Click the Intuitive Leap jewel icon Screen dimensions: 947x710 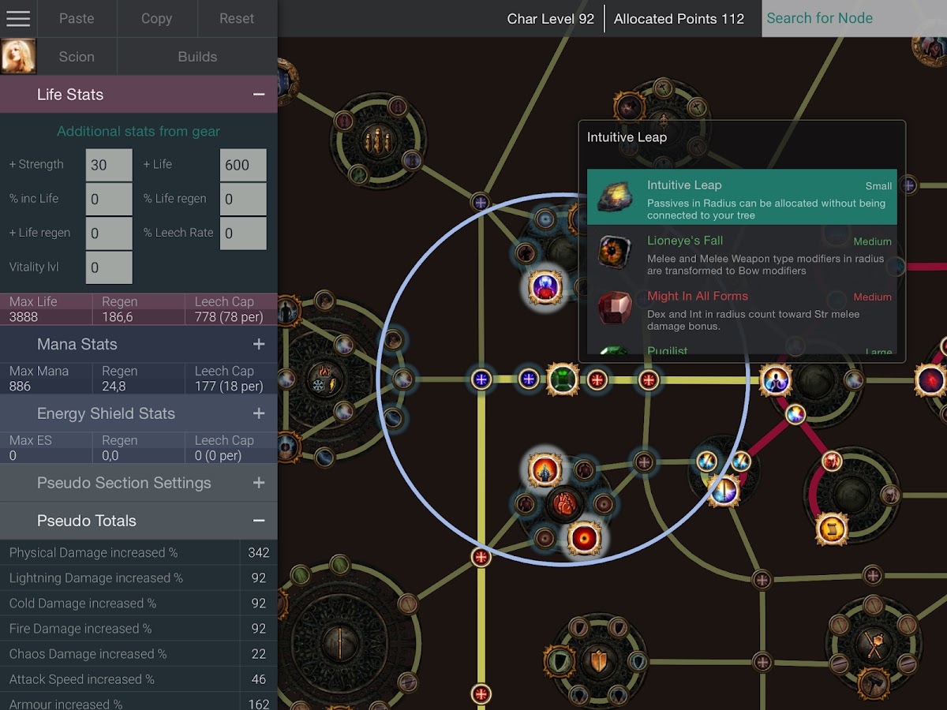[615, 197]
